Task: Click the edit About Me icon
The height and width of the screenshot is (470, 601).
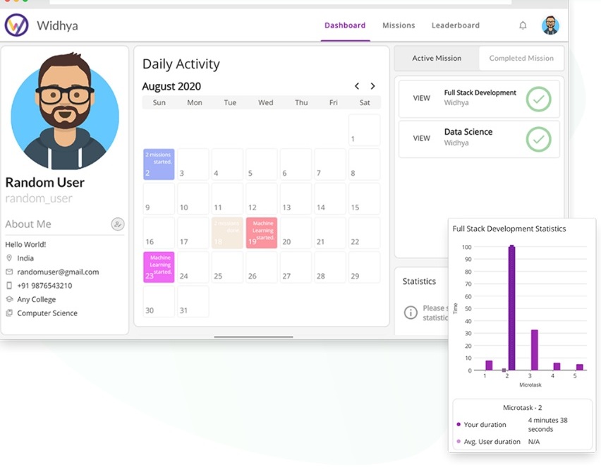Action: [x=118, y=224]
